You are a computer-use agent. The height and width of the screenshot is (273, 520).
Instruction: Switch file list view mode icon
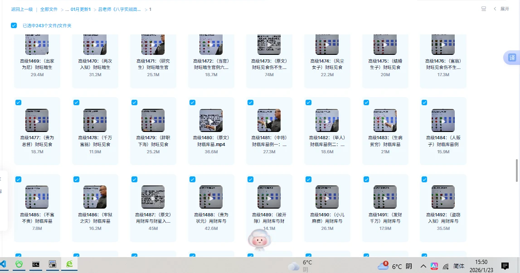click(483, 9)
